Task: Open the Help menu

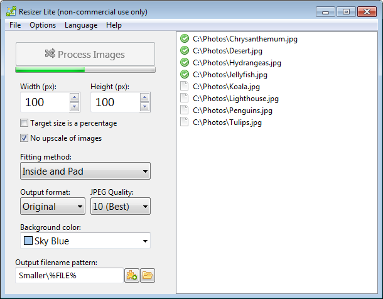Action: [114, 25]
